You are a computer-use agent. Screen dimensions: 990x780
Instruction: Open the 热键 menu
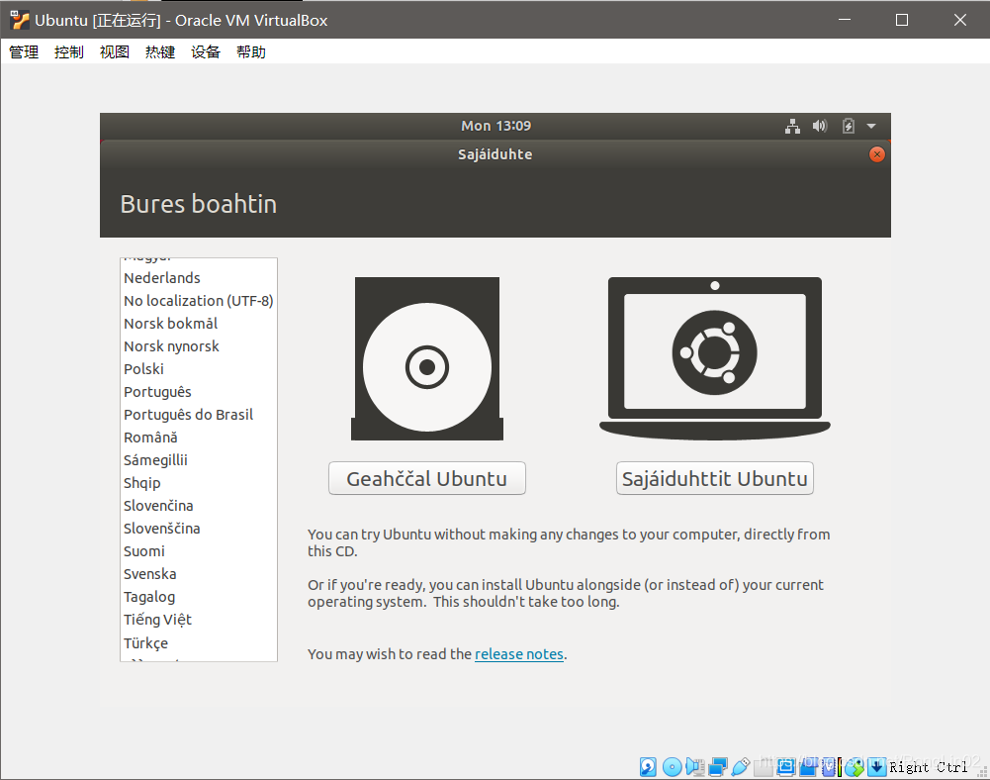click(x=160, y=51)
